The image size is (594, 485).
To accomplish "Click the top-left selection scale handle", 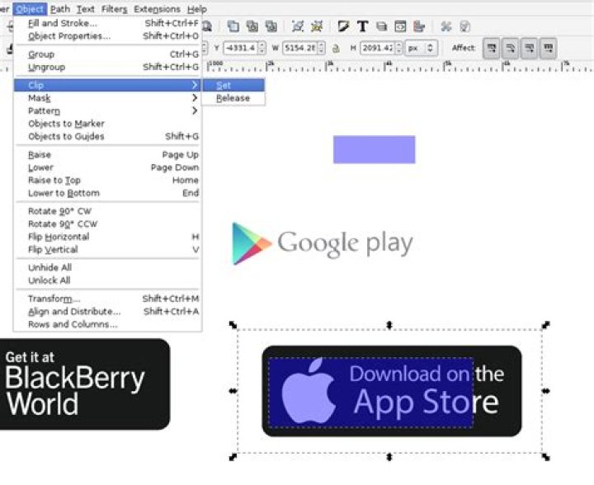I will pyautogui.click(x=233, y=325).
